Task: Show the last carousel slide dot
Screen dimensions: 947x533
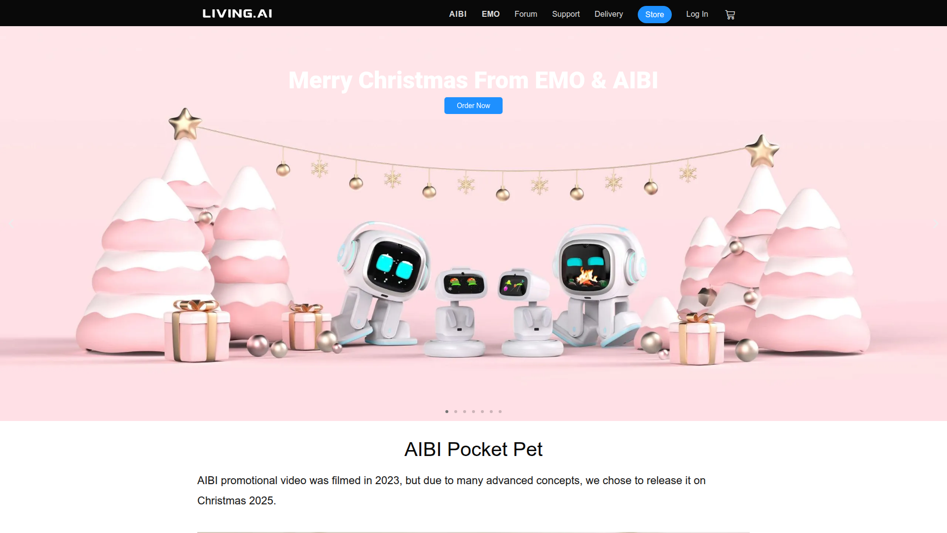Action: (500, 412)
